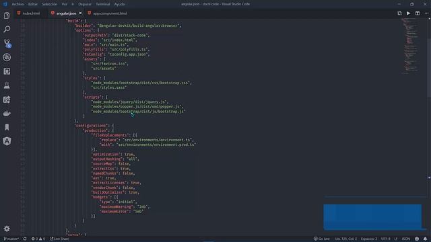
Task: Click the bootstrap.css path string
Action: point(141,83)
